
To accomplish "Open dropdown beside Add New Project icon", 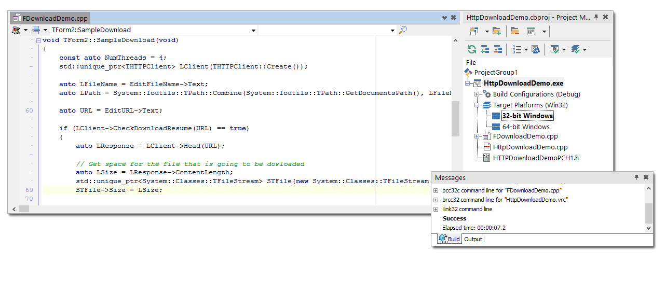I will point(486,32).
